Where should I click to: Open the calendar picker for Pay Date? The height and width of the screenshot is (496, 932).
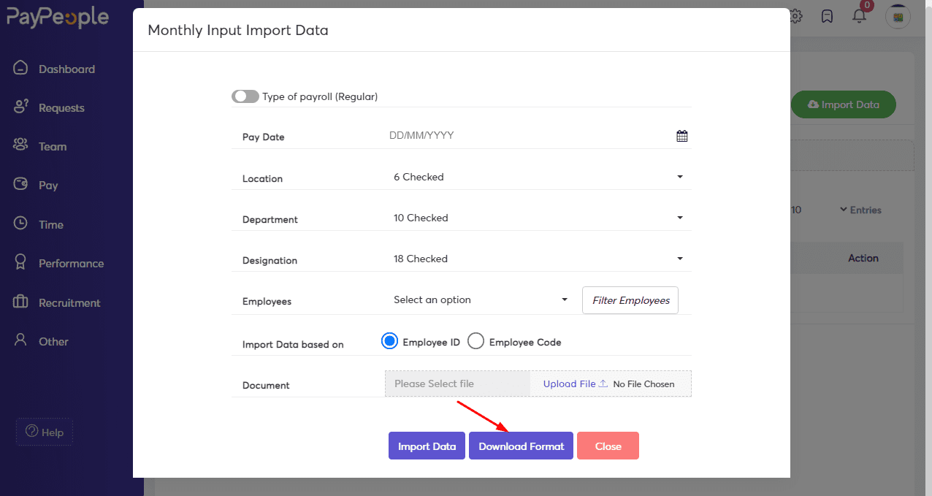pos(681,135)
